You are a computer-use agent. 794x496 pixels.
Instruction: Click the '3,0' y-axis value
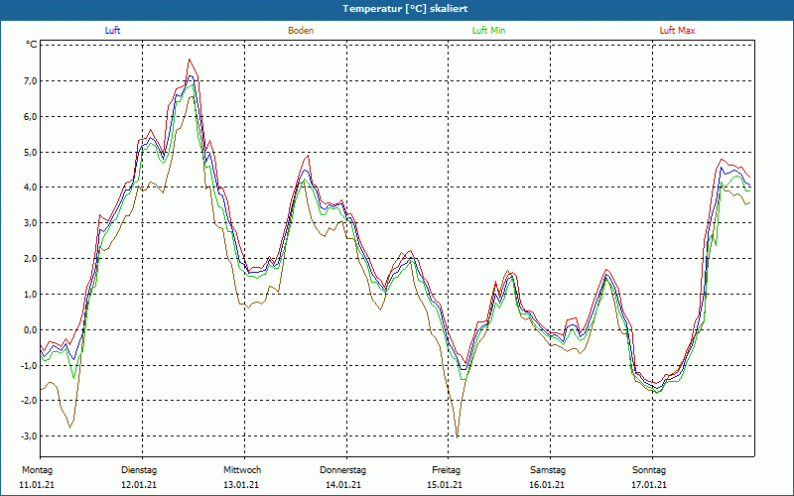coord(30,222)
